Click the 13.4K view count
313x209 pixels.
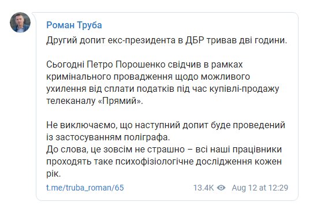[x=203, y=188]
